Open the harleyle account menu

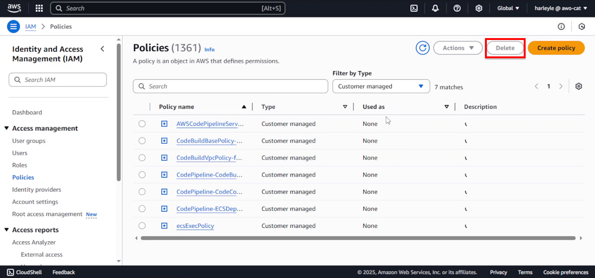[x=561, y=8]
